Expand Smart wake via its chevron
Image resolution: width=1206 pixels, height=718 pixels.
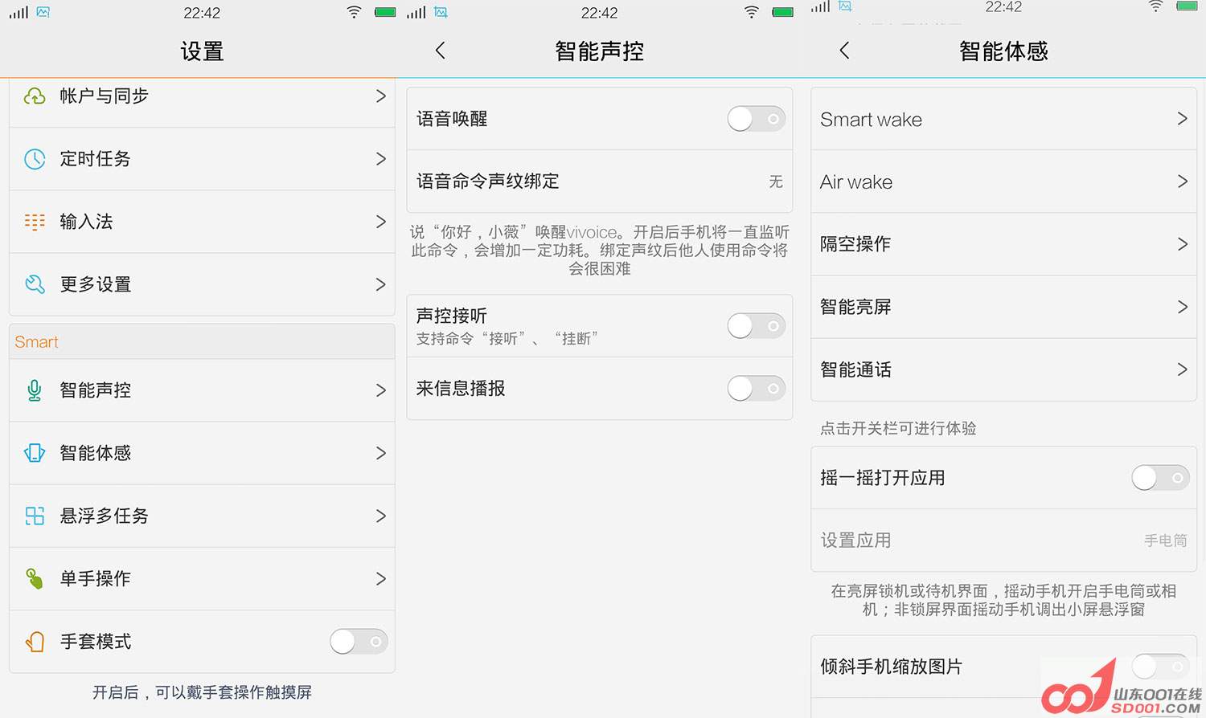[x=1182, y=119]
